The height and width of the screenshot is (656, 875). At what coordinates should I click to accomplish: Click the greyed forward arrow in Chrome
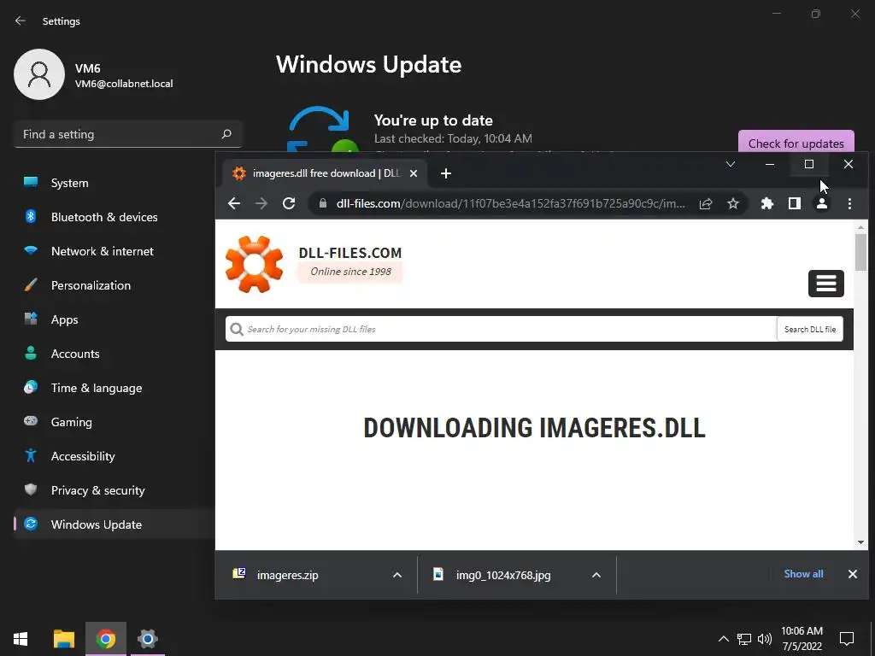pos(261,203)
